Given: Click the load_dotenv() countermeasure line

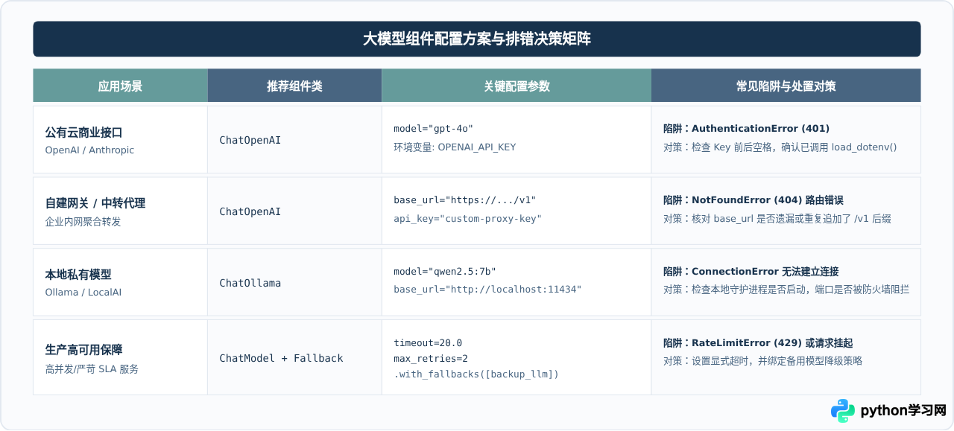Looking at the screenshot, I should pos(780,147).
